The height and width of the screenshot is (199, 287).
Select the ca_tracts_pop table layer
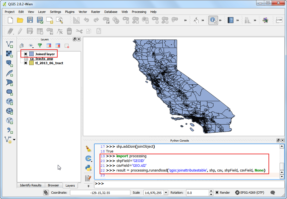click(x=41, y=59)
